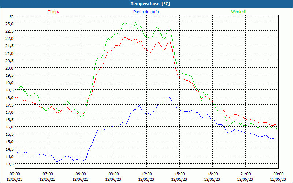Click the 15,5 y-axis value
The width and height of the screenshot is (293, 183).
coord(10,134)
